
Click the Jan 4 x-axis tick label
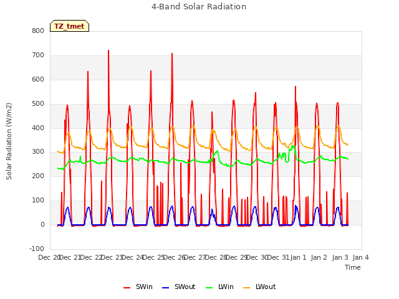(x=360, y=257)
